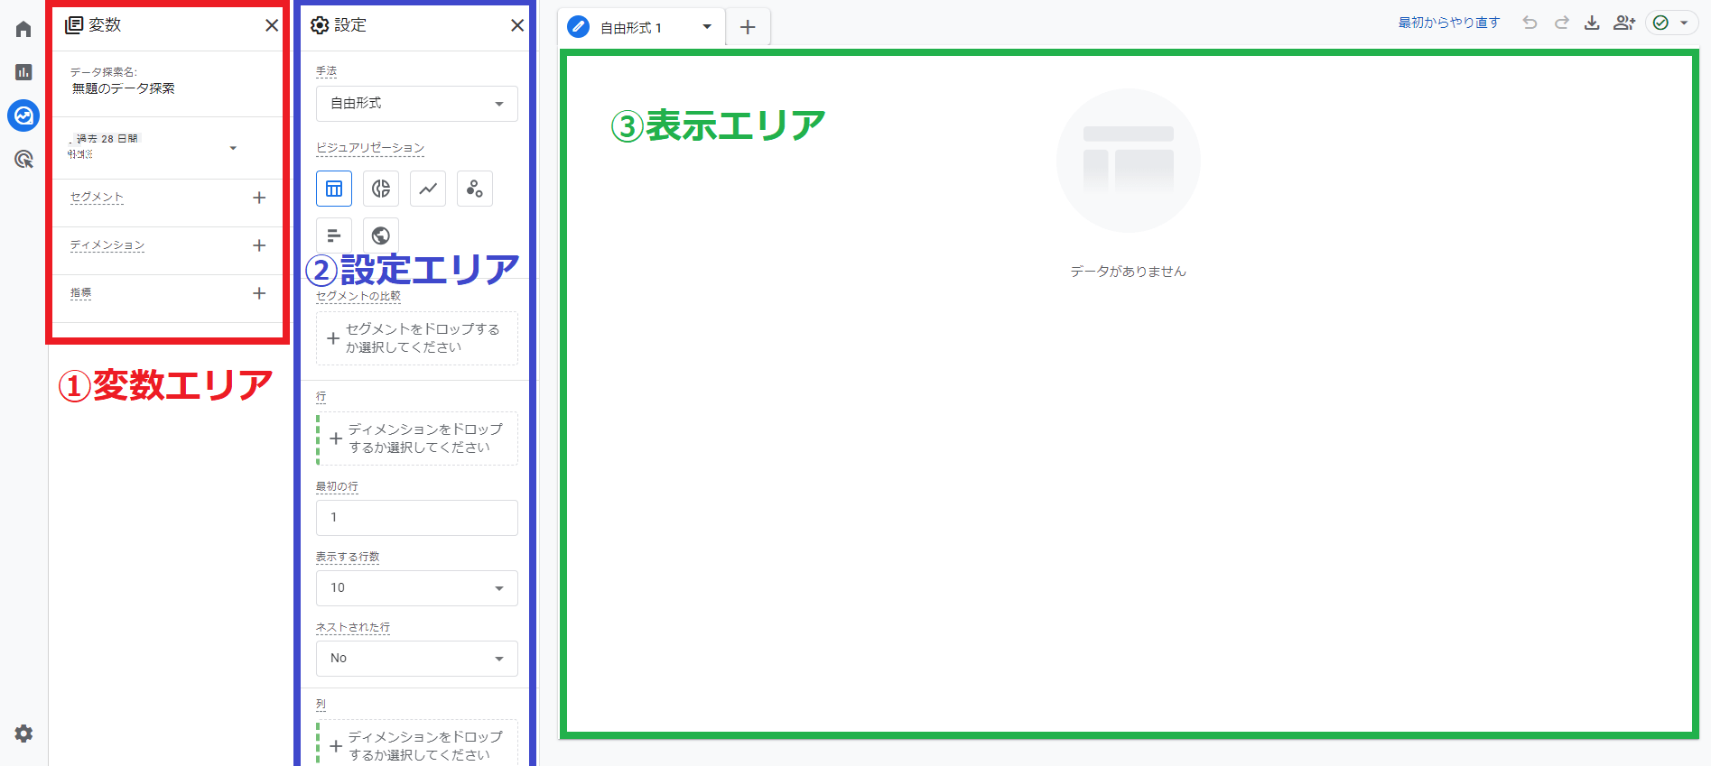Click the download export icon

(1592, 23)
